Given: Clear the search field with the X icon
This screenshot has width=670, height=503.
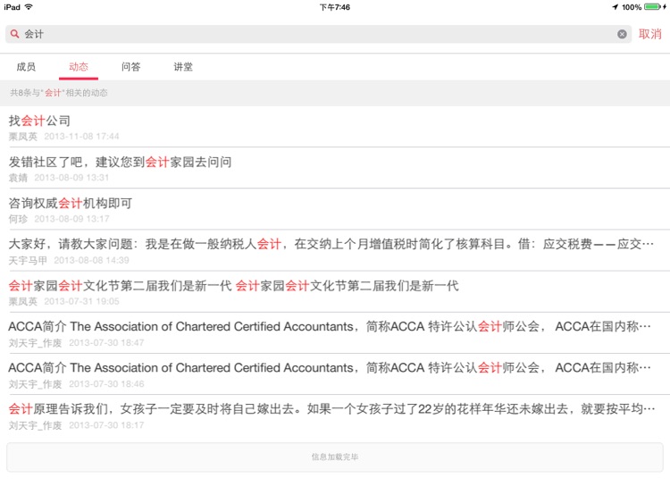Looking at the screenshot, I should coord(622,34).
